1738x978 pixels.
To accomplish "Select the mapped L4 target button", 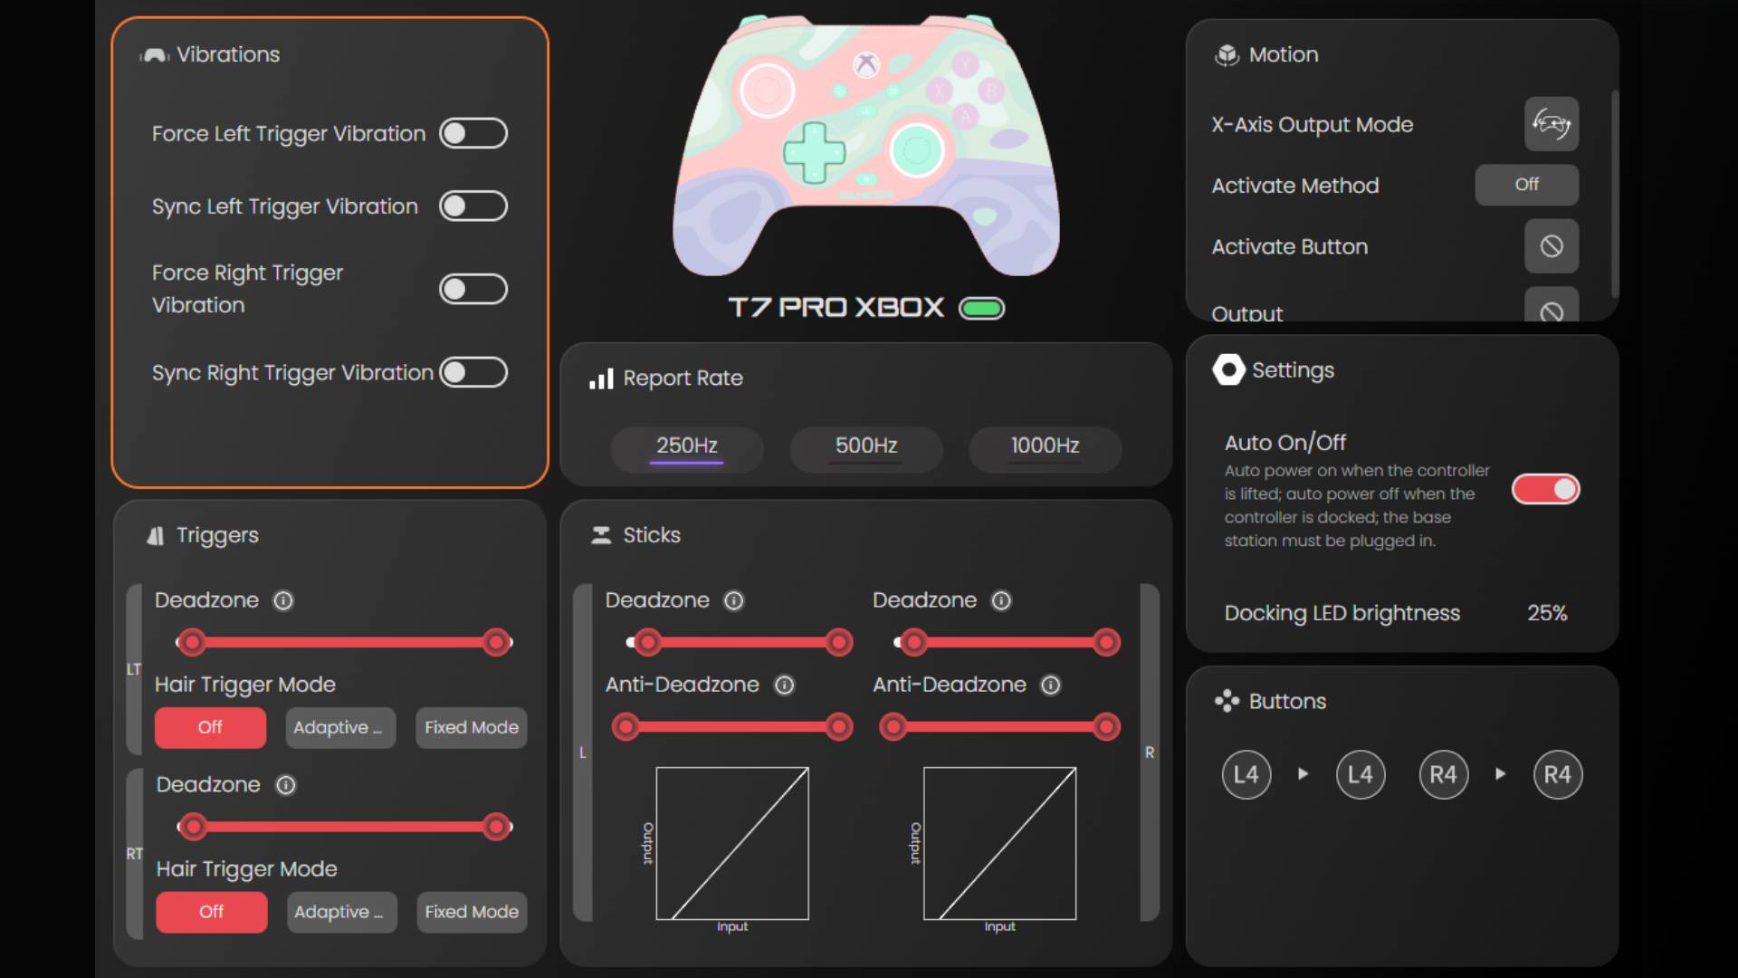I will click(1361, 775).
